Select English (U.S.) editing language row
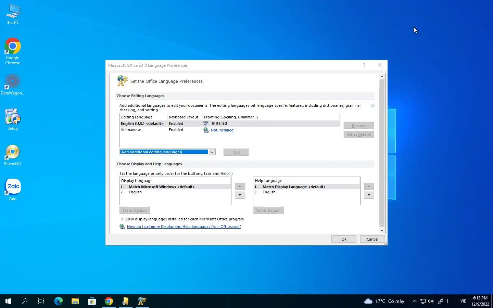Viewport: 493px width, 308px height. 229,124
